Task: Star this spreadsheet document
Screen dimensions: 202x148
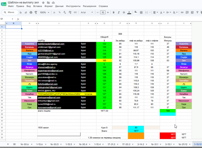Action: tap(43, 3)
